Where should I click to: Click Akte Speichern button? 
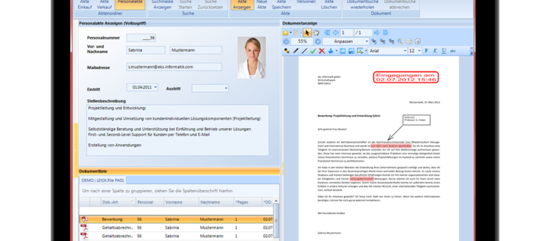coord(281,4)
